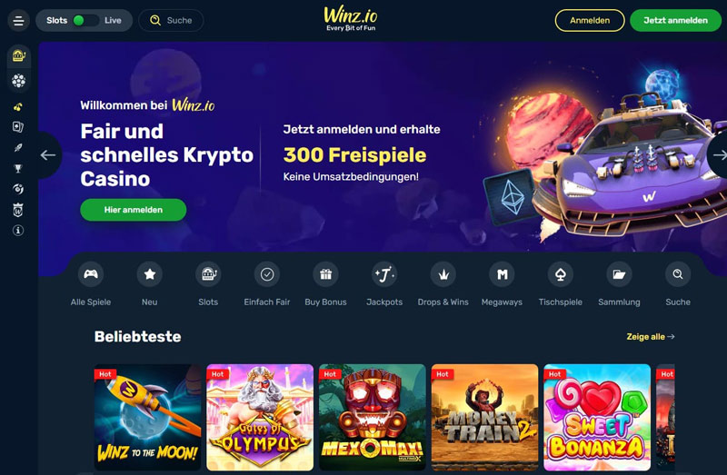This screenshot has height=475, width=727.
Task: Open the Anmelden login button
Action: pyautogui.click(x=590, y=20)
